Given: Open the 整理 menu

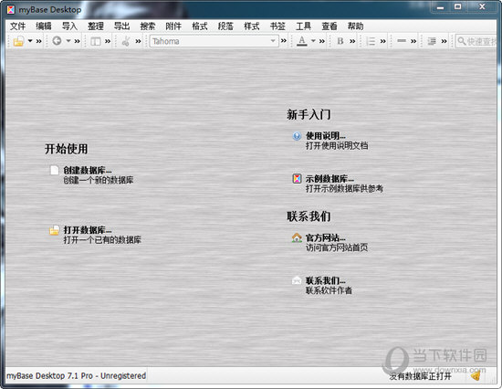Looking at the screenshot, I should point(96,26).
